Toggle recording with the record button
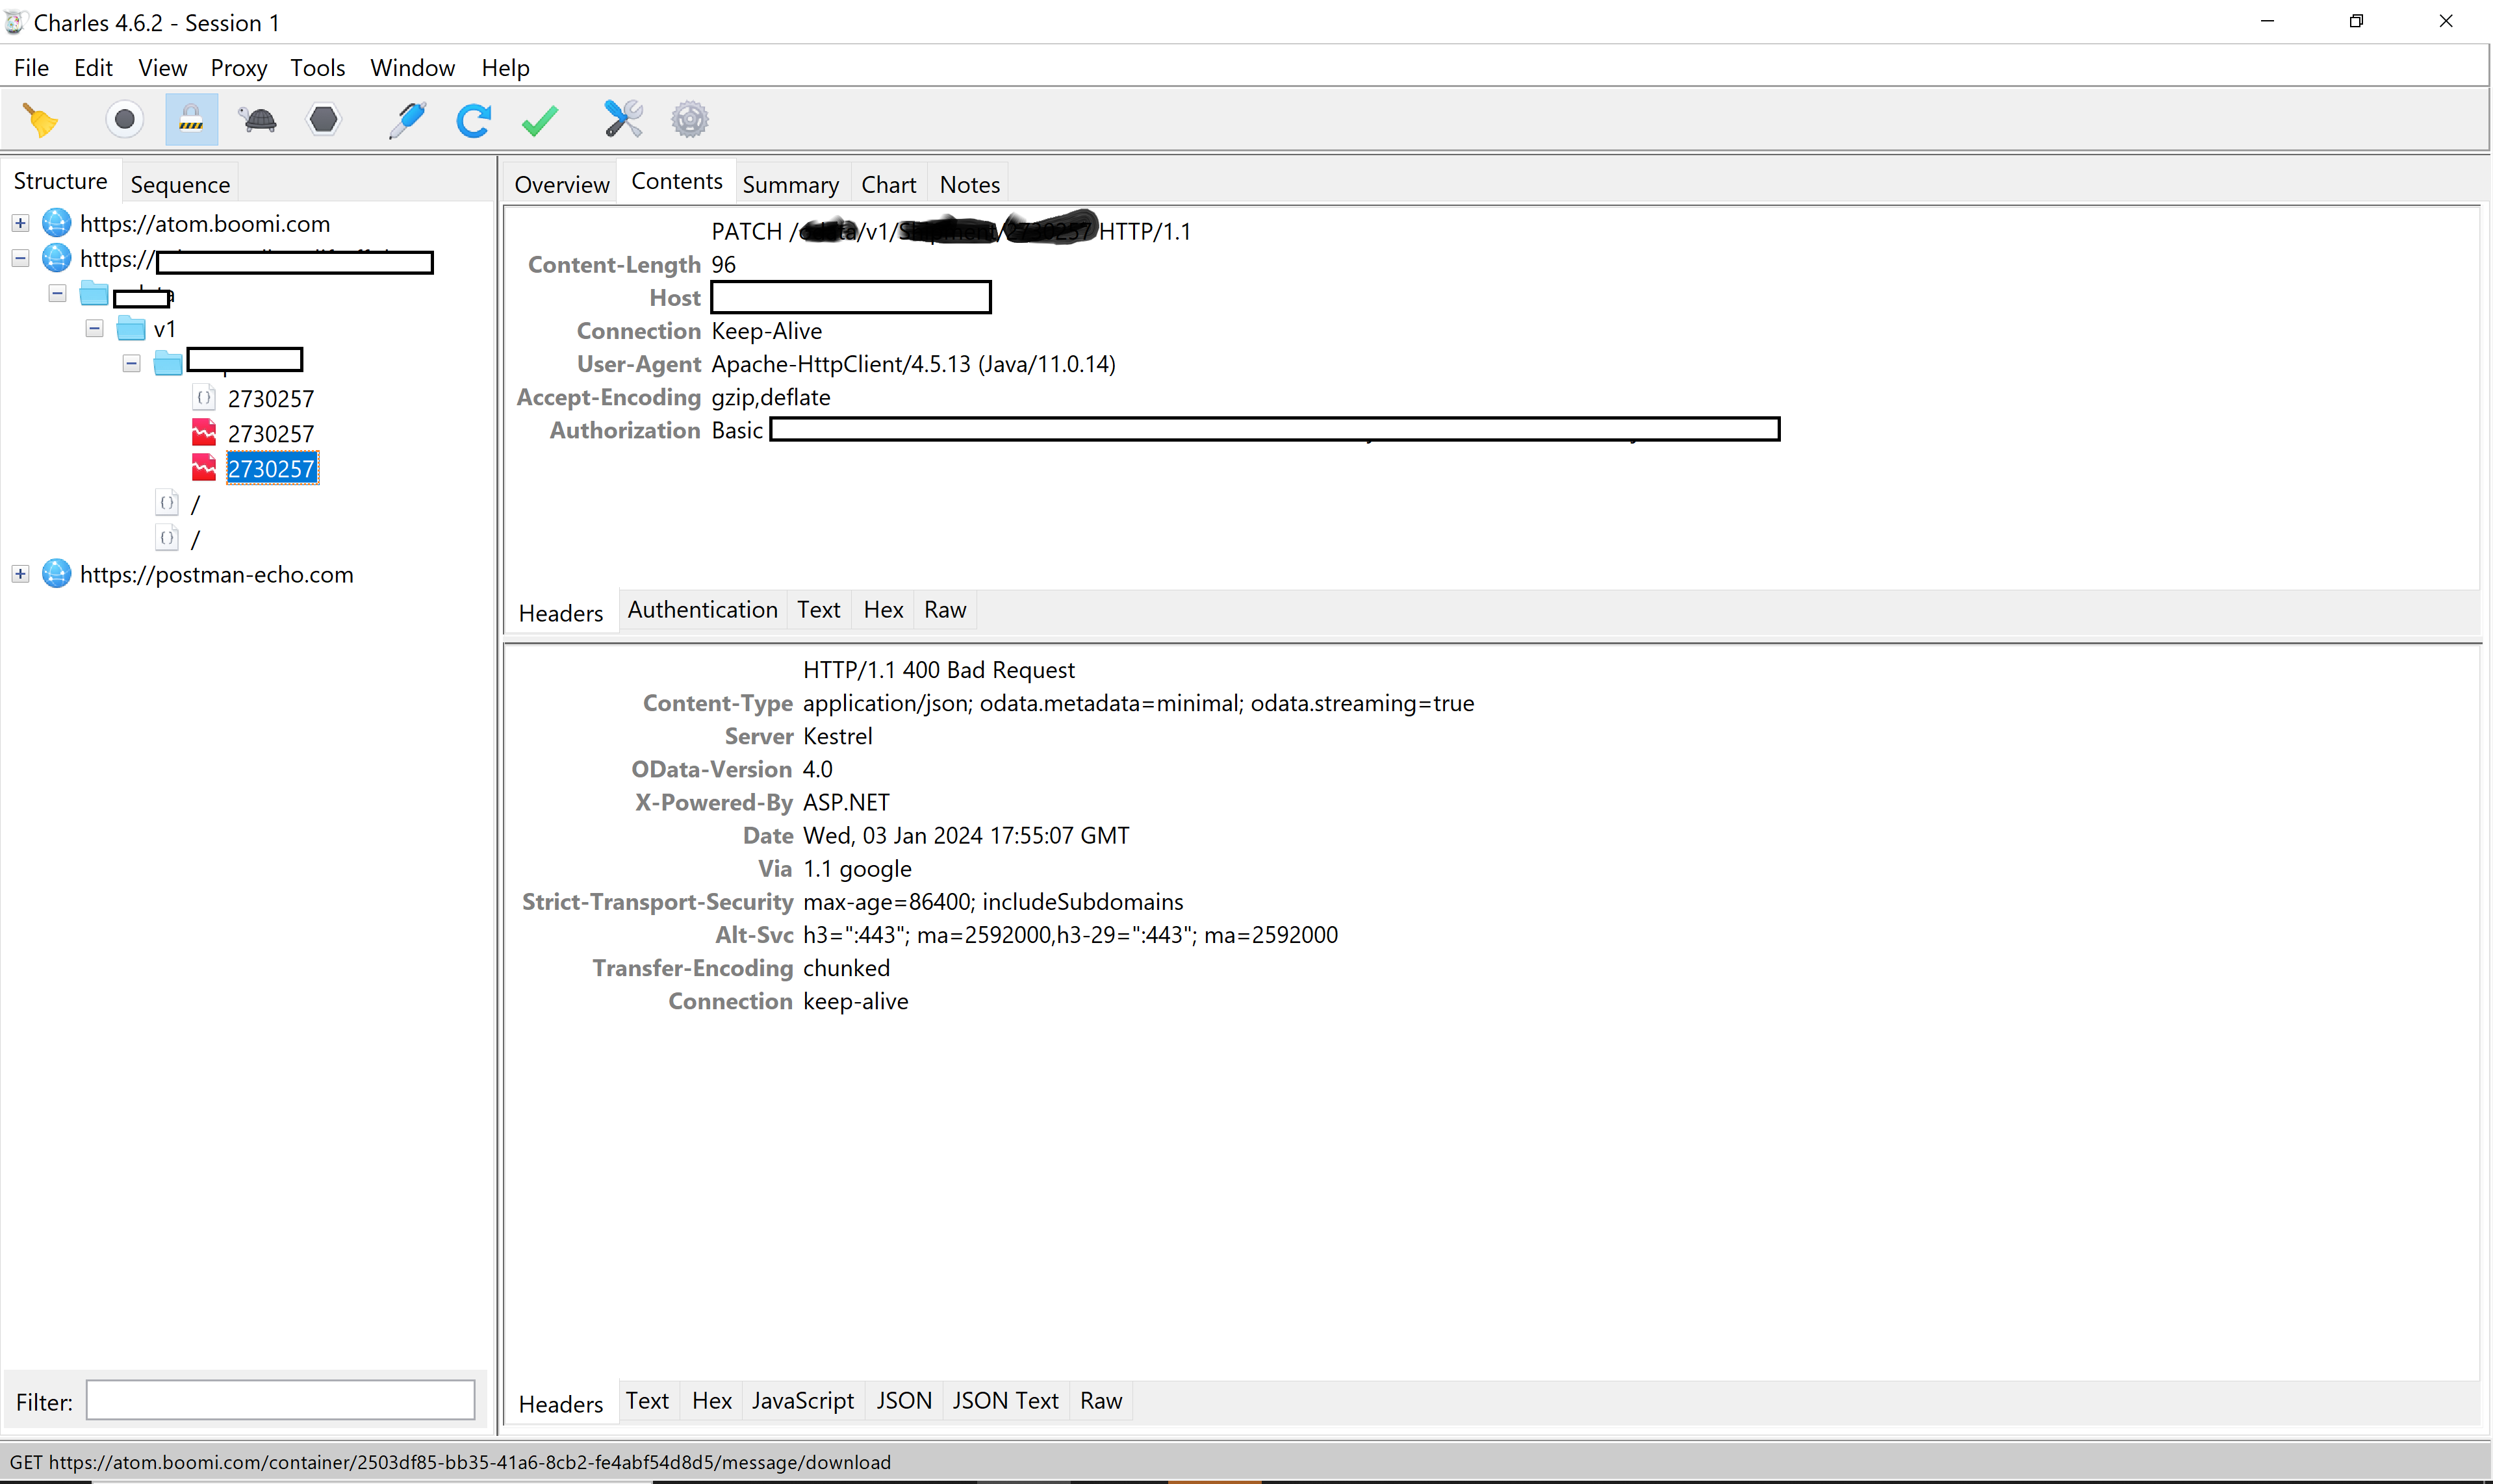 click(124, 119)
